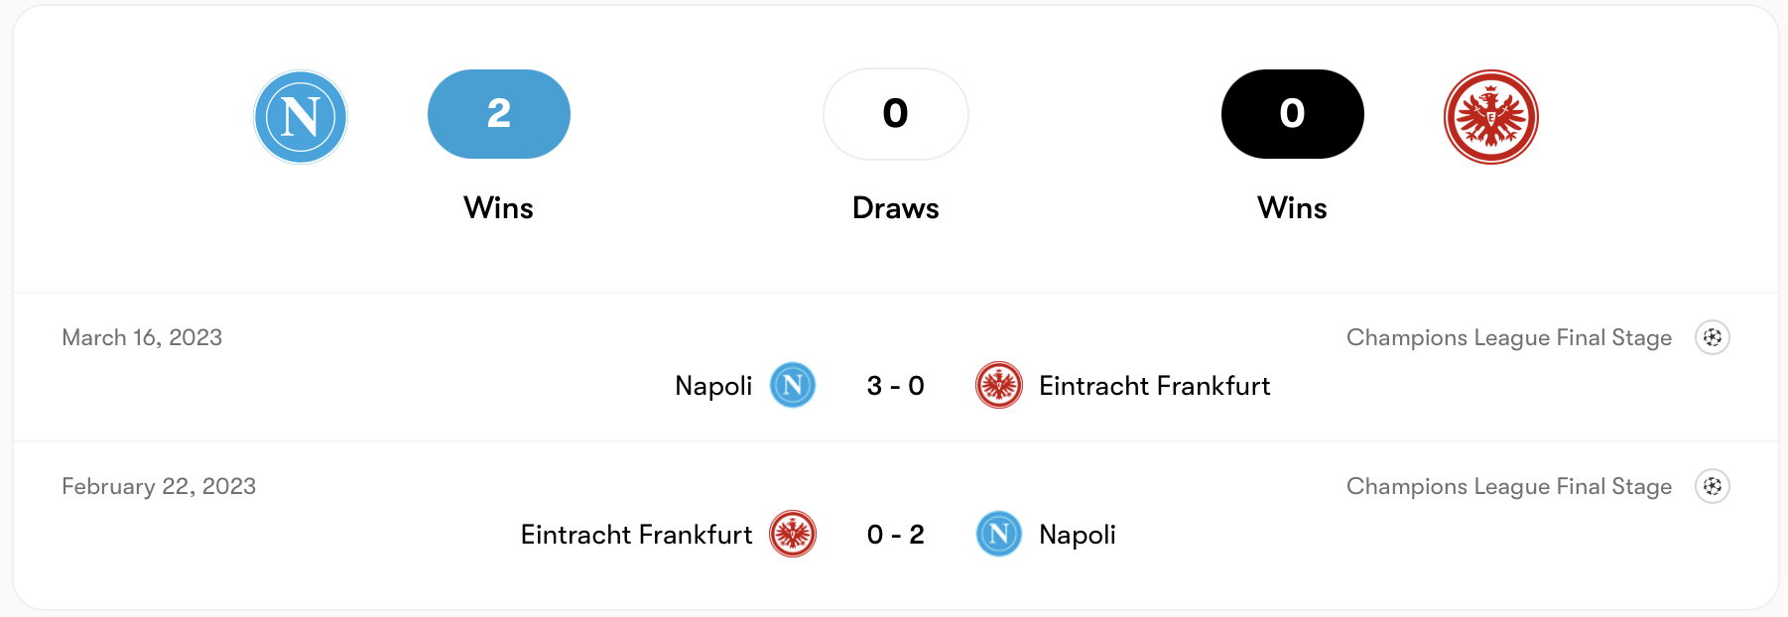Click the 0 - 2 score of February 22 match

[894, 535]
